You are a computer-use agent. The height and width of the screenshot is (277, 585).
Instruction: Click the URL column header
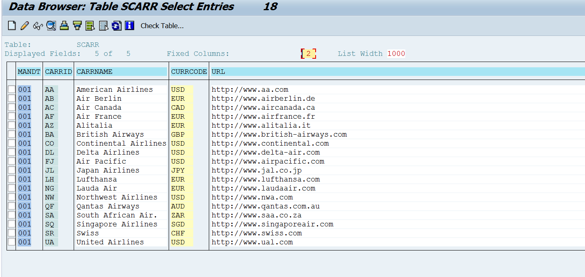tap(398, 71)
